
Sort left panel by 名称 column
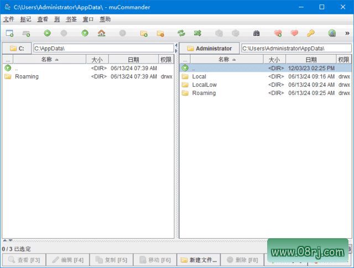tap(50, 60)
